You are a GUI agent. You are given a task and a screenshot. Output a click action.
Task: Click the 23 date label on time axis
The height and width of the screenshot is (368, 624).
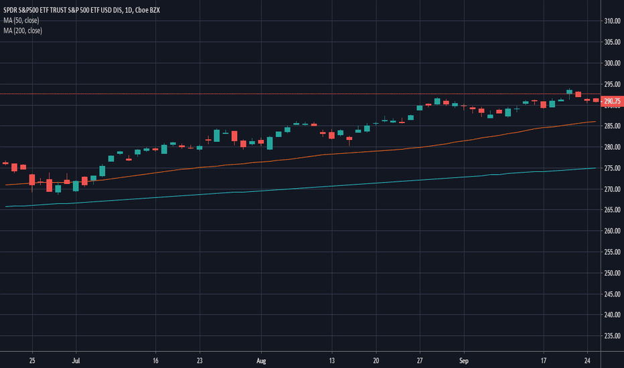click(x=200, y=361)
